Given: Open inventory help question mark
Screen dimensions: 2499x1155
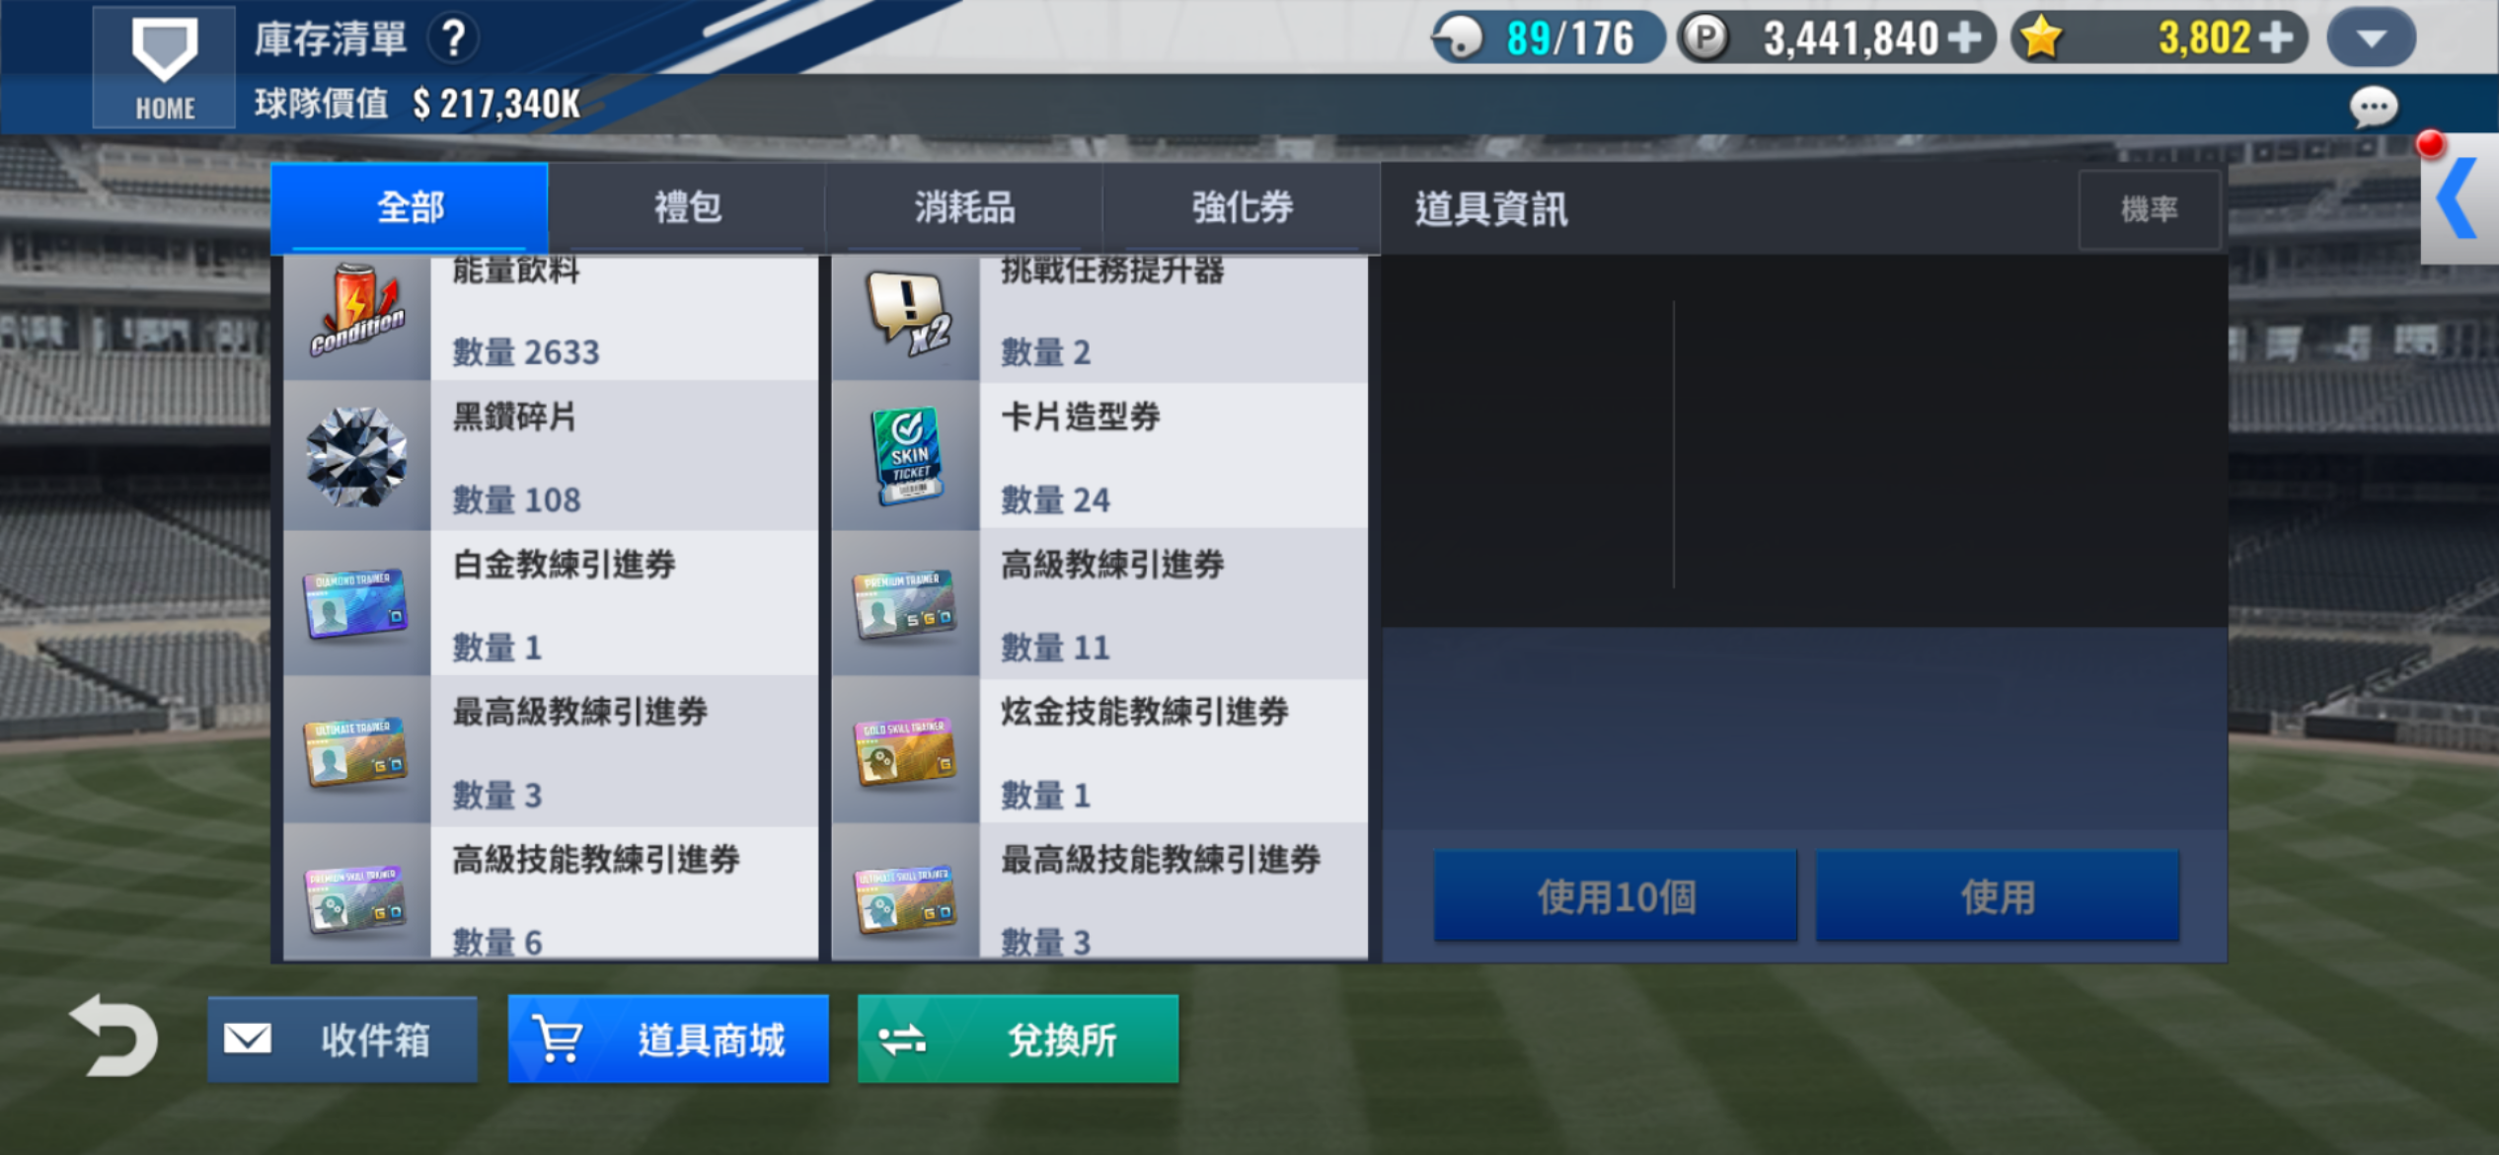Looking at the screenshot, I should (x=453, y=39).
